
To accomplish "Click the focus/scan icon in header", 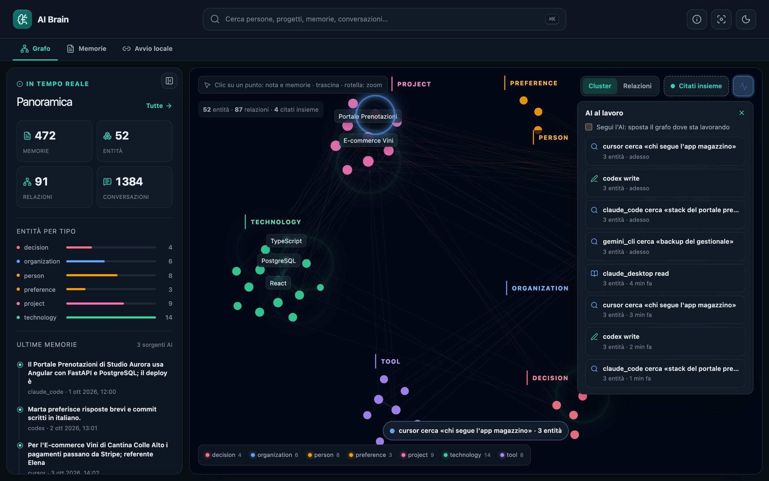I will [721, 19].
